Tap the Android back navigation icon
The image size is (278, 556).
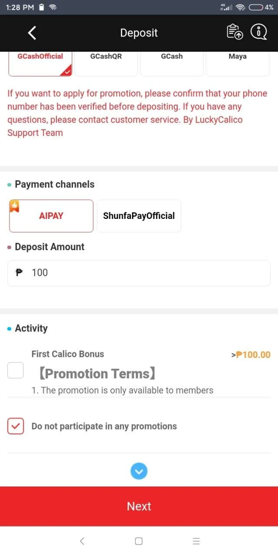point(82,541)
